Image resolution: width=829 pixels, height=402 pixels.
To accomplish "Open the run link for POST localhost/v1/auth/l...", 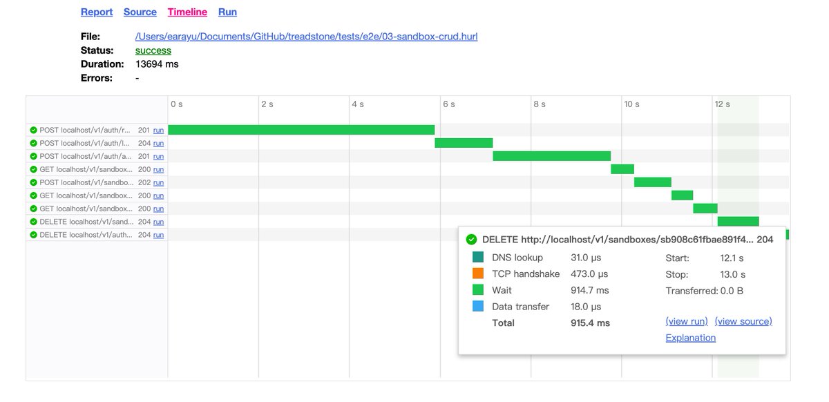I will (x=158, y=143).
